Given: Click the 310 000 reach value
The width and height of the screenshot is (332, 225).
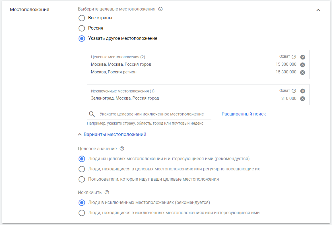Looking at the screenshot, I should coord(288,98).
